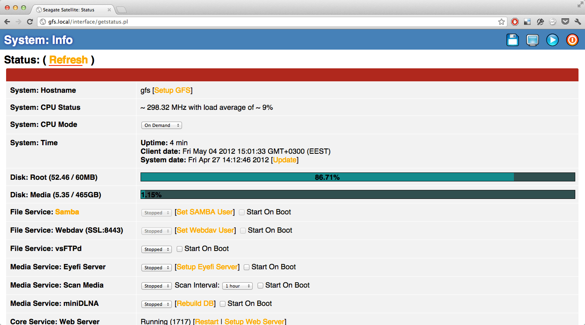Click the Disk Media 1.15% usage bar

tap(358, 194)
